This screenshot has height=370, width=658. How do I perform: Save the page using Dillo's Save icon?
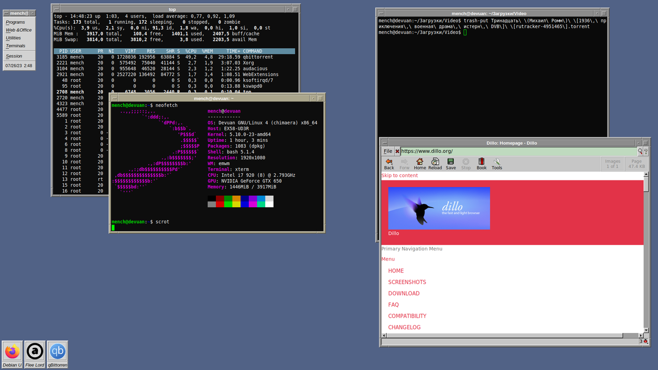(x=451, y=164)
